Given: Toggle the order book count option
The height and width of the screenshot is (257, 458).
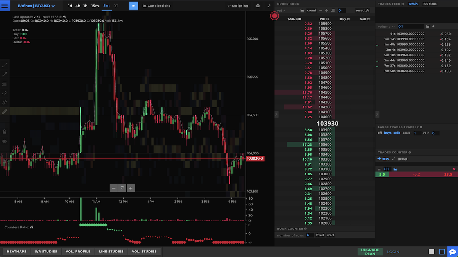Looking at the screenshot, I should coord(311,10).
